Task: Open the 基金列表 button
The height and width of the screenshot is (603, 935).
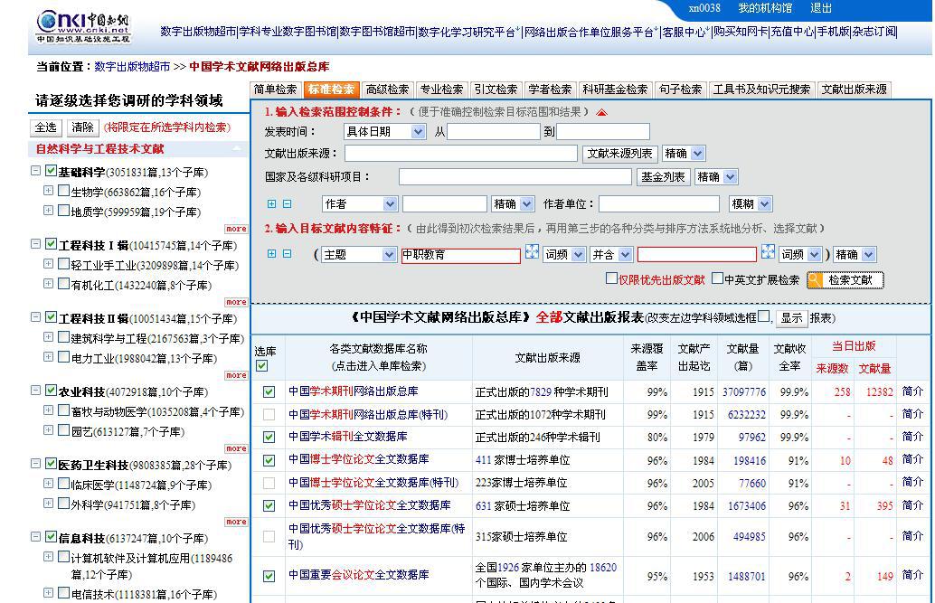Action: [x=663, y=176]
